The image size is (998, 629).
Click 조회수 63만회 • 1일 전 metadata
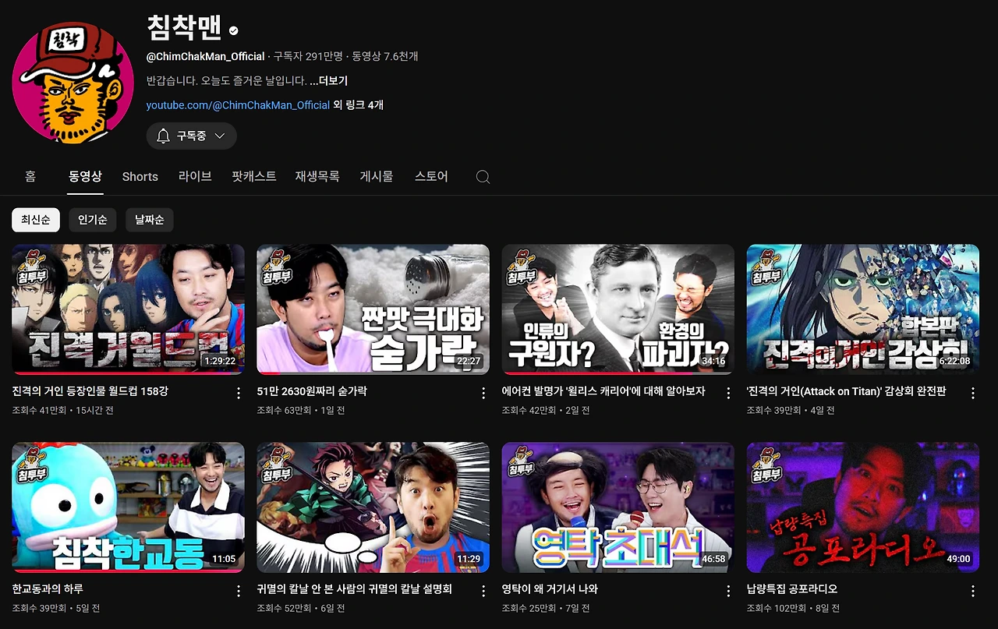301,410
